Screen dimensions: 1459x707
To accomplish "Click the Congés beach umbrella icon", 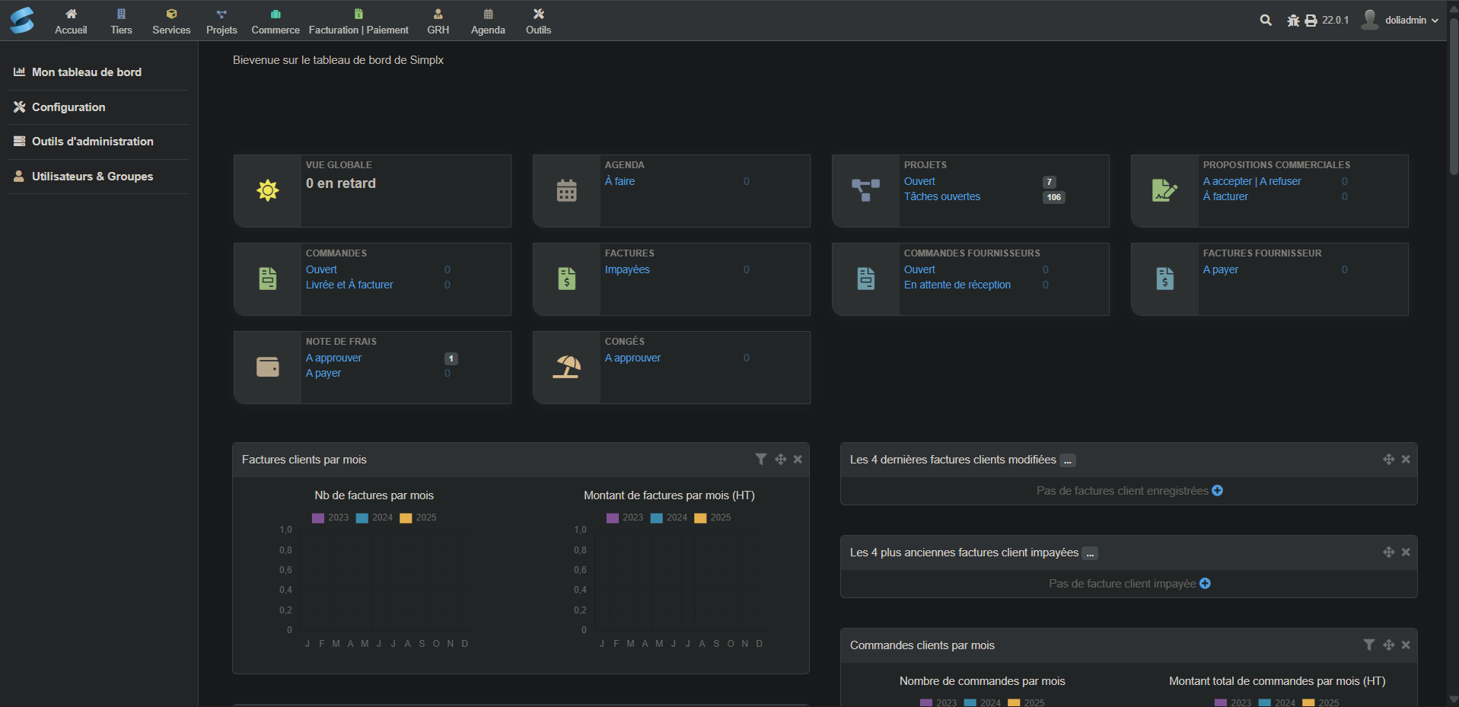I will 566,367.
